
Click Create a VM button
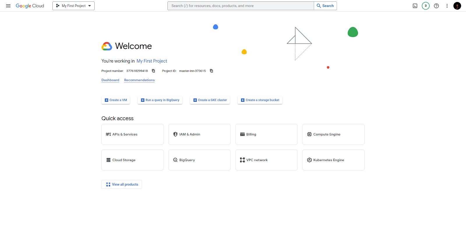(116, 100)
